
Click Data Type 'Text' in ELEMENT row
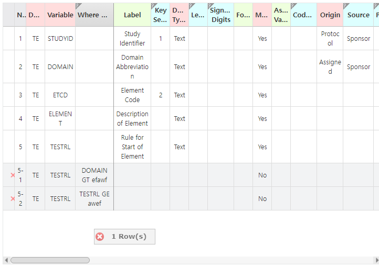[180, 118]
